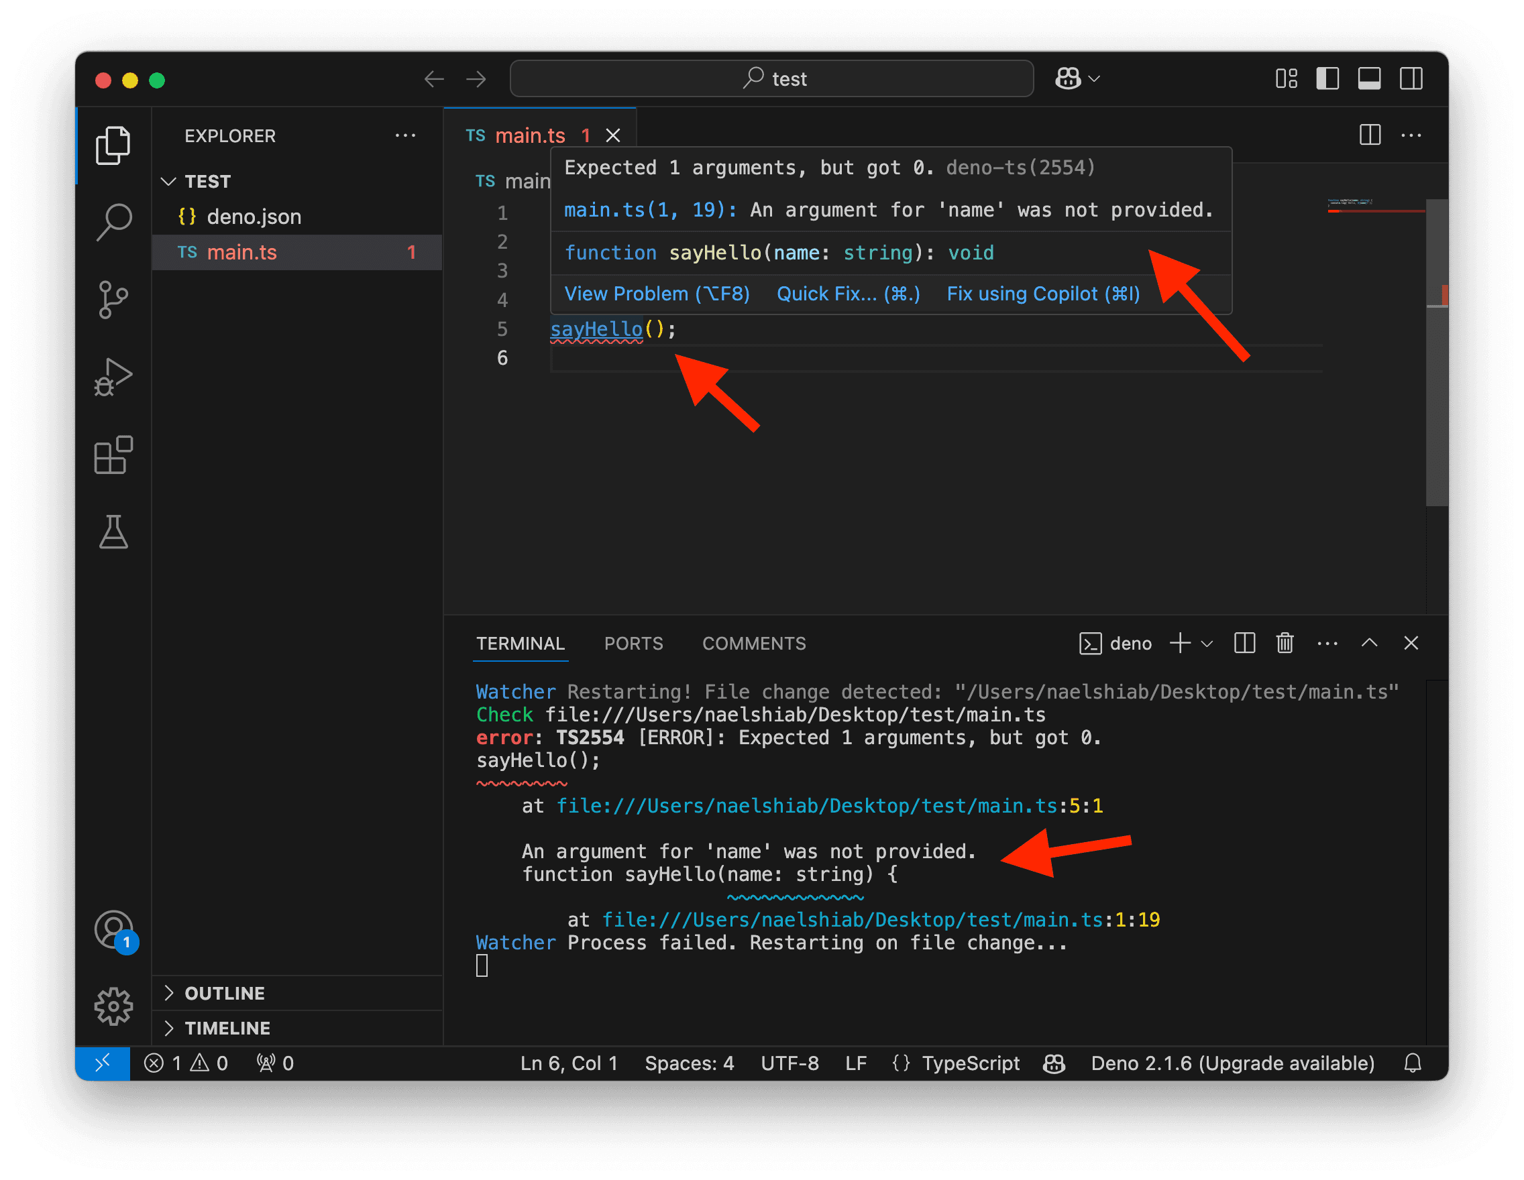The image size is (1524, 1180).
Task: Toggle the primary side bar
Action: (1327, 78)
